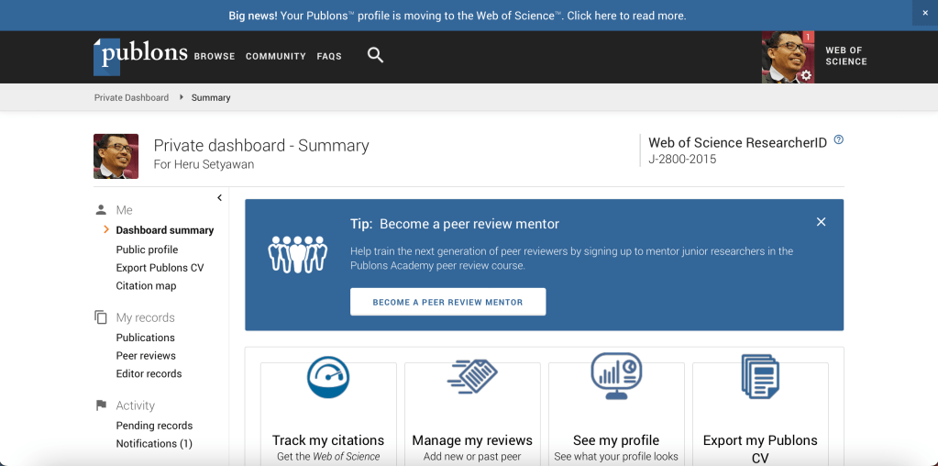
Task: Open Citation map in sidebar
Action: click(146, 286)
